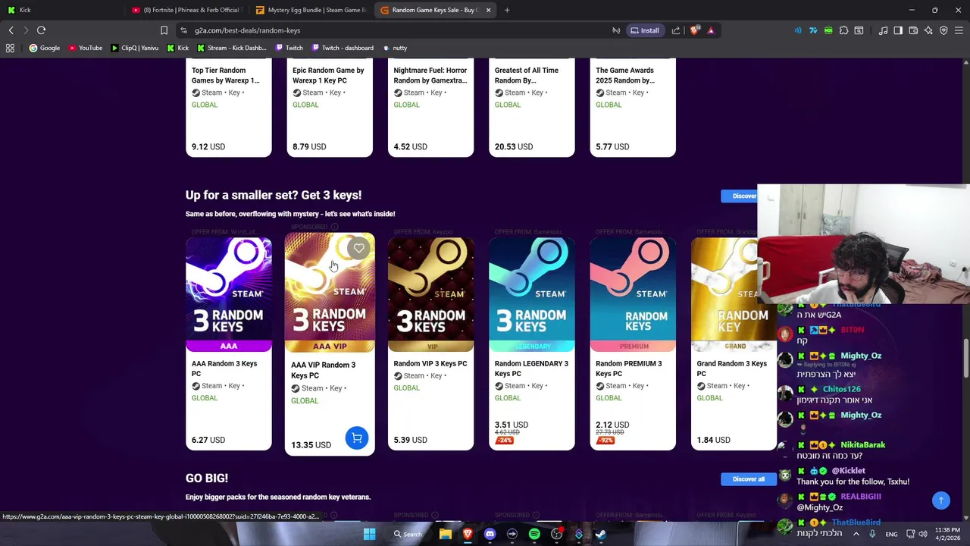
Task: Open Brave VPN shield icon
Action: (943, 30)
